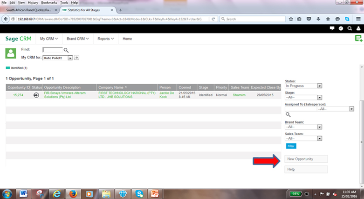Close the Statistics for All Stages tab
The height and width of the screenshot is (199, 364).
(112, 10)
